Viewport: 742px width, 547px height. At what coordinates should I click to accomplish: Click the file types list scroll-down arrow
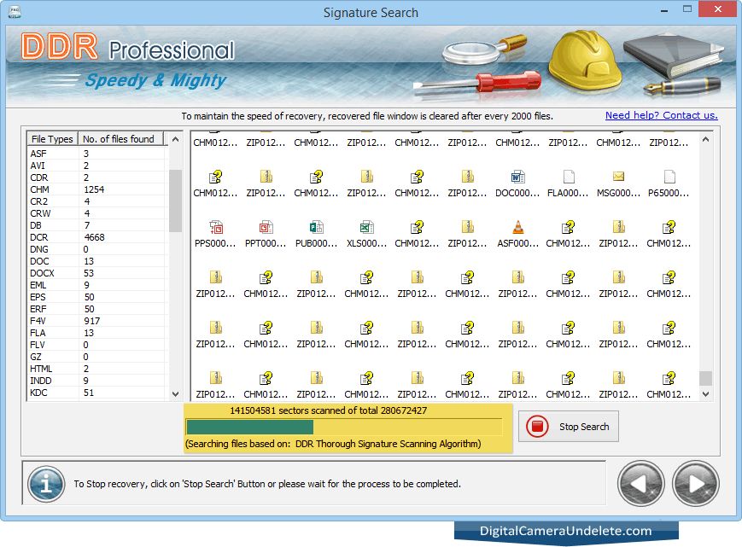pos(175,394)
